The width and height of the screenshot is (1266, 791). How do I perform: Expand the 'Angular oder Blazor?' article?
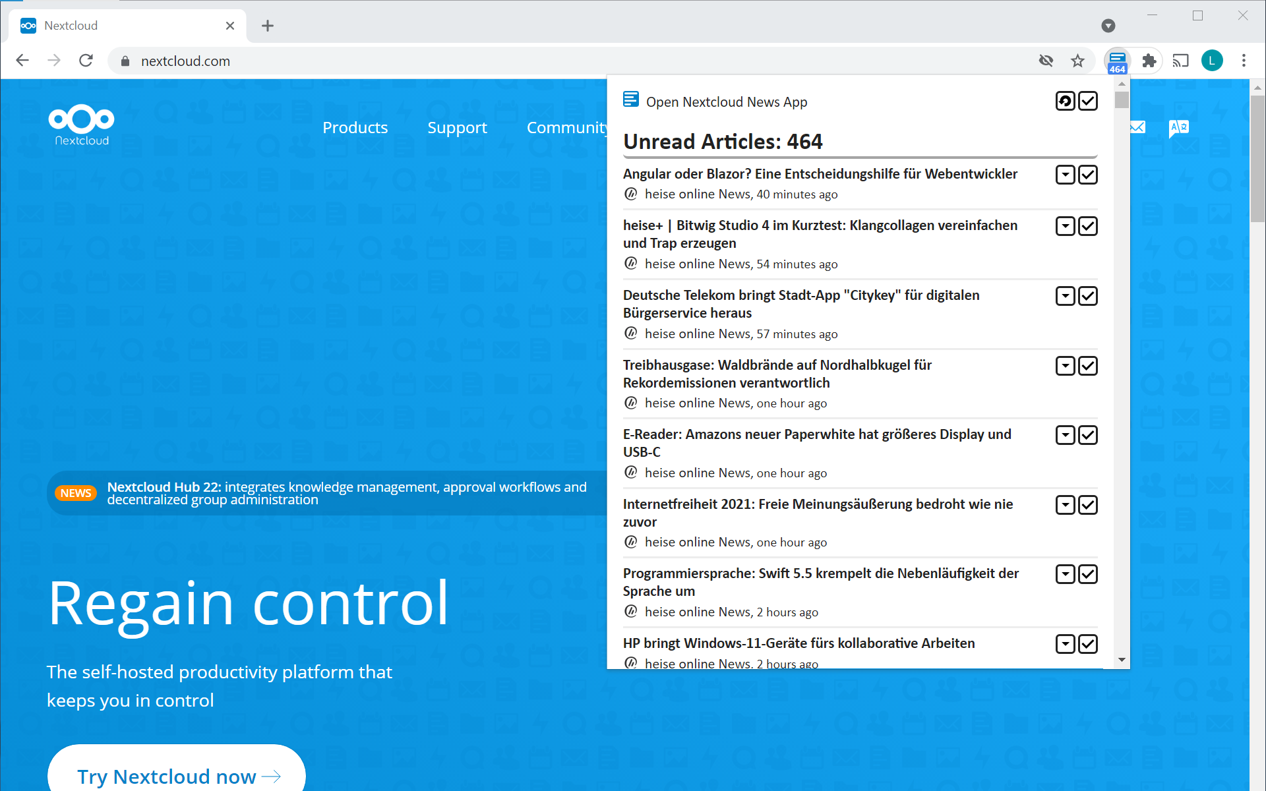click(x=1066, y=175)
